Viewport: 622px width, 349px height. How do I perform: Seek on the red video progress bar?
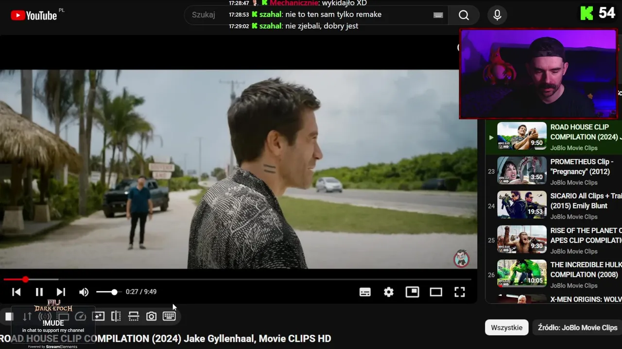click(238, 279)
